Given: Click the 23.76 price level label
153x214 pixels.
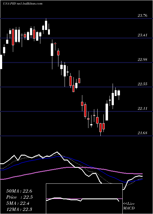Looking at the screenshot, I should tap(143, 15).
